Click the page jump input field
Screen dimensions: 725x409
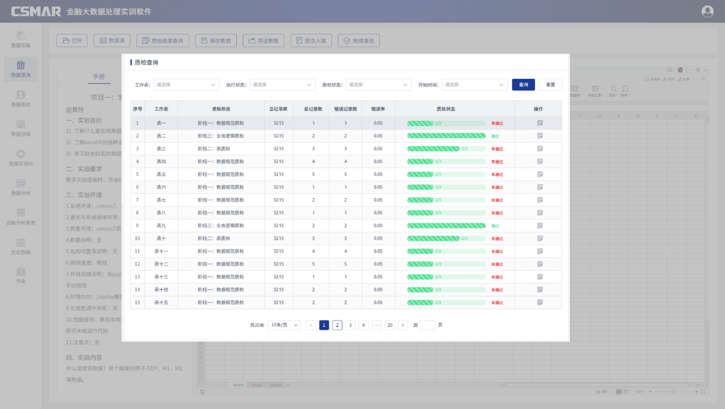(427, 325)
